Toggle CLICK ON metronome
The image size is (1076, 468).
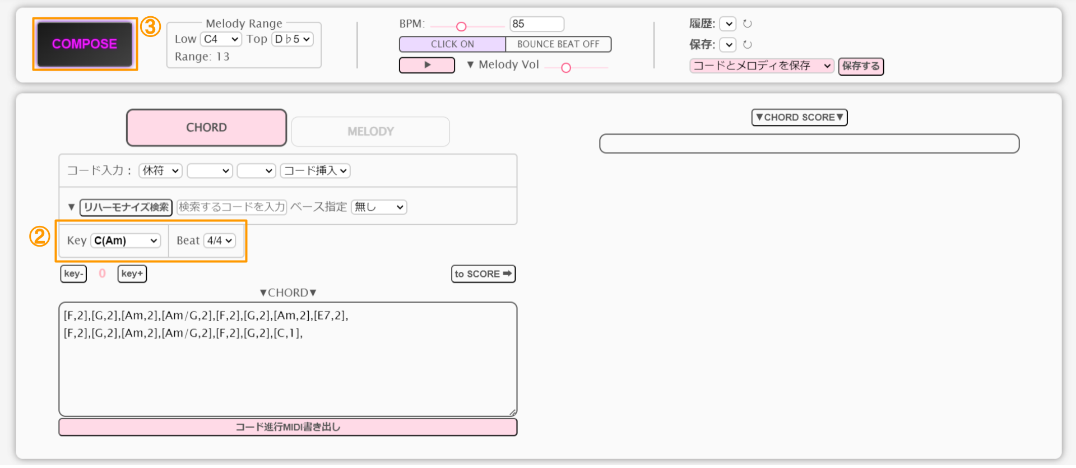point(452,44)
